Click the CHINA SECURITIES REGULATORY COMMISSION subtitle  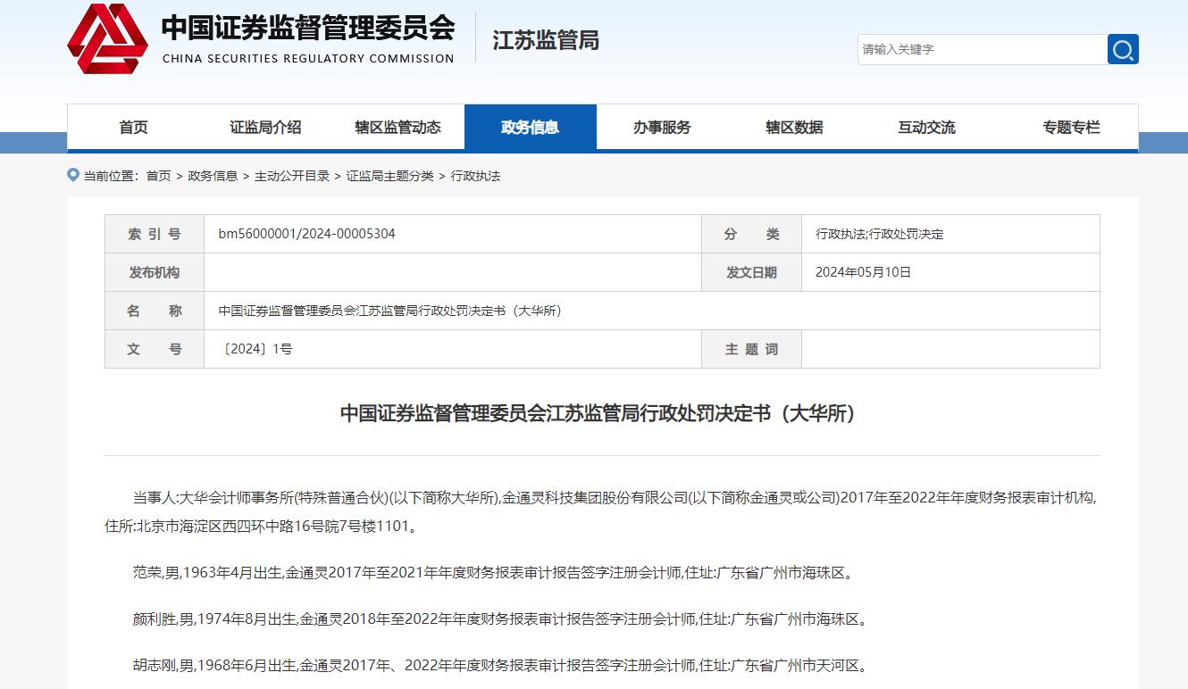point(308,59)
